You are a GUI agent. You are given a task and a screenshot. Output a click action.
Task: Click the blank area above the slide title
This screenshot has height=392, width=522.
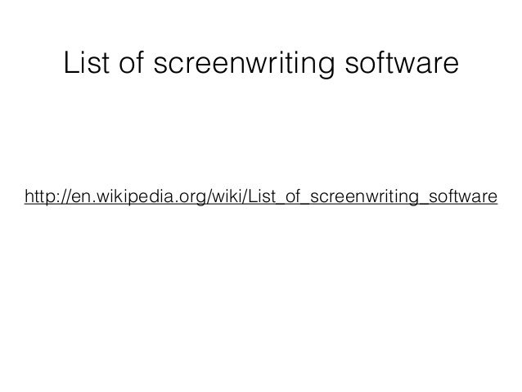[261, 21]
